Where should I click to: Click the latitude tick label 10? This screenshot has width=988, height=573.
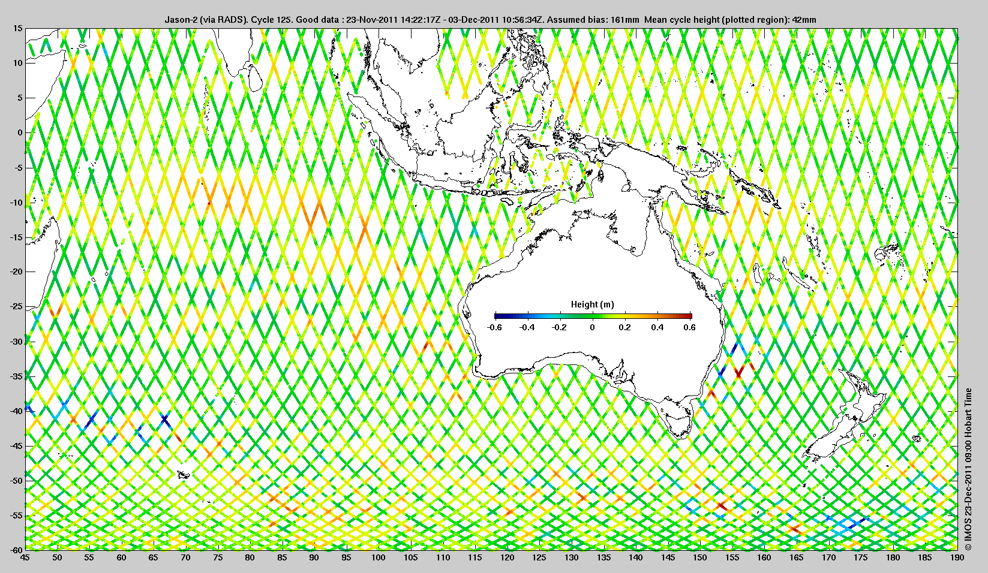click(18, 63)
